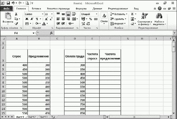The image size is (177, 119).
Task: Switch to Вставка ribbon tab
Action: click(36, 9)
